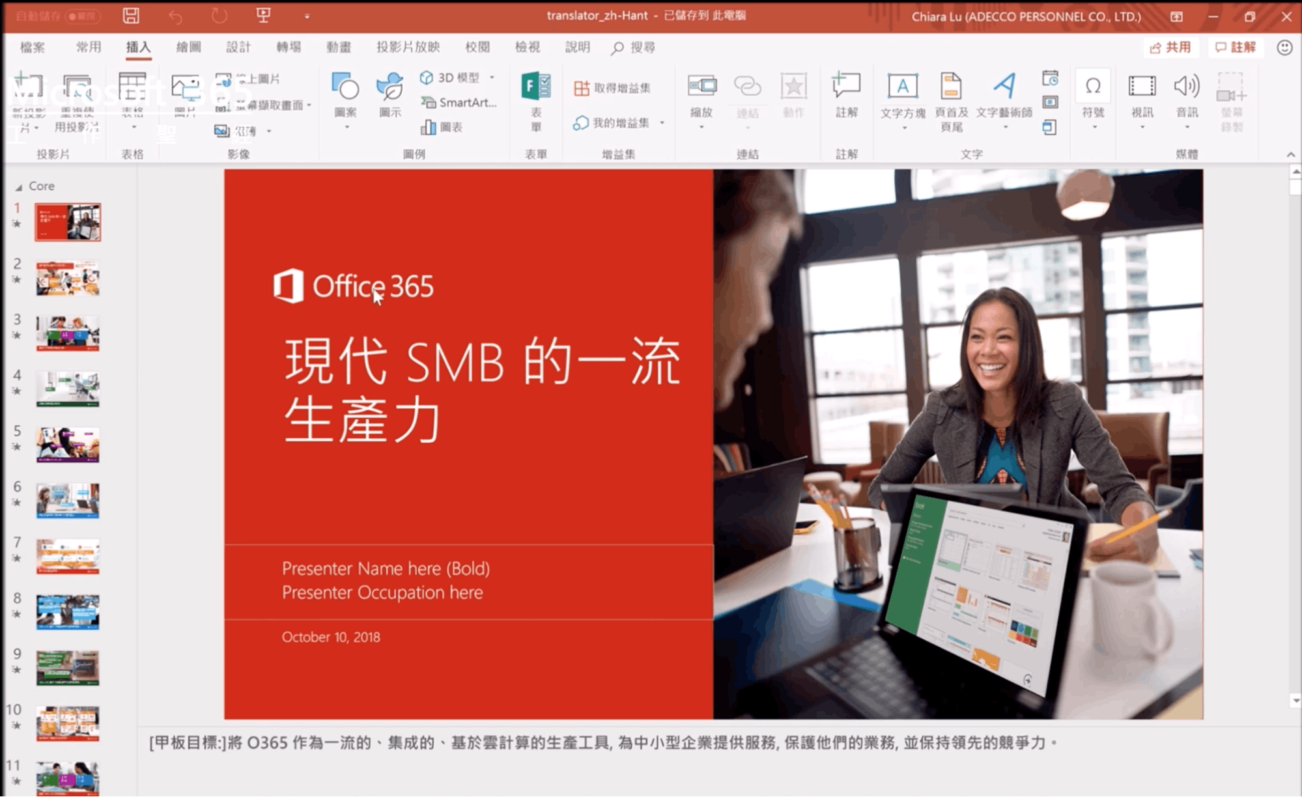Open the 文字藝術師 (WordArt) gallery

1004,101
